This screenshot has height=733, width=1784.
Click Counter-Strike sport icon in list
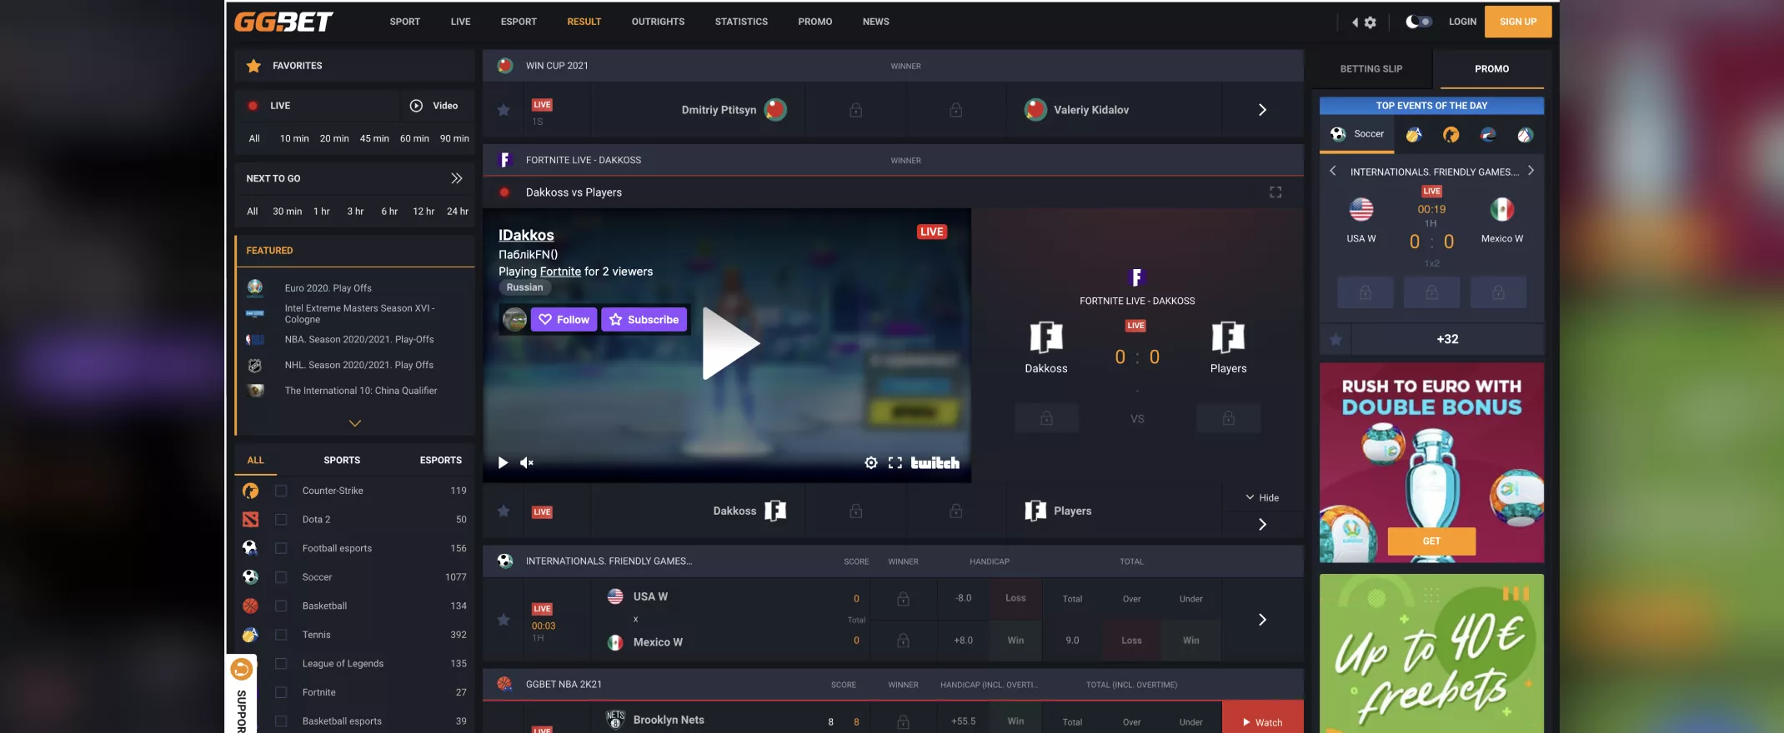tap(250, 491)
